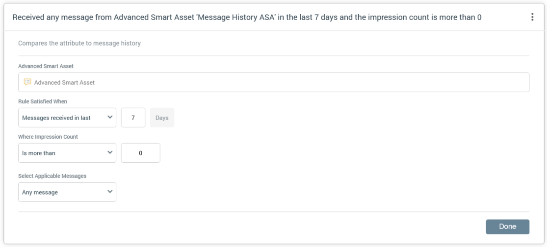Click chevron arrow in 'Any message' select

click(x=109, y=192)
